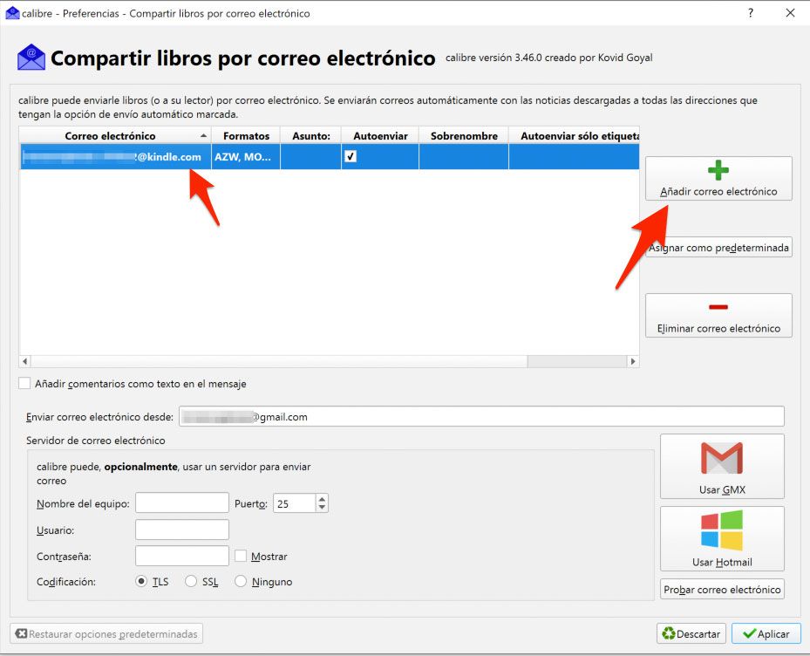Image resolution: width=810 pixels, height=656 pixels.
Task: Click the Nombre del equipo input field
Action: click(x=182, y=503)
